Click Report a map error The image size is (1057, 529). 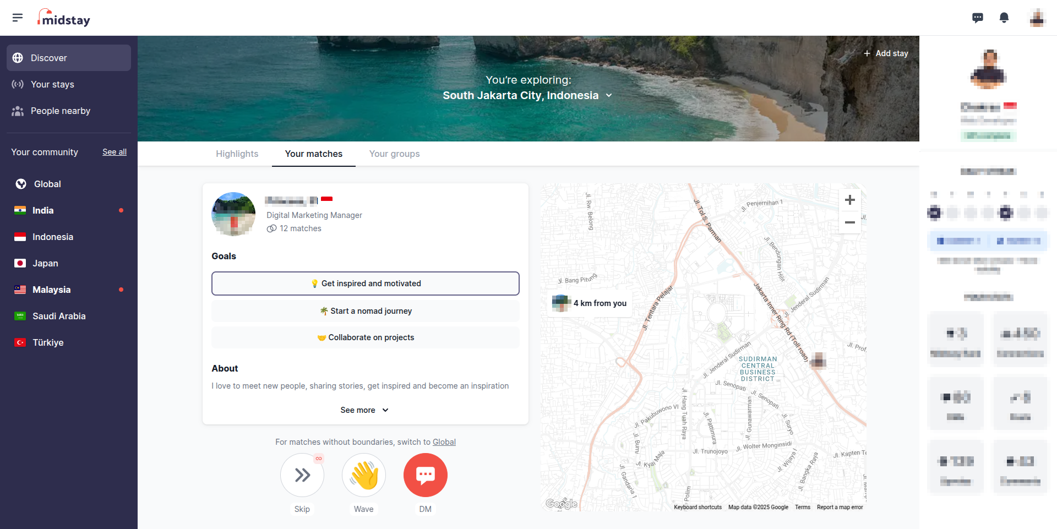pos(840,508)
